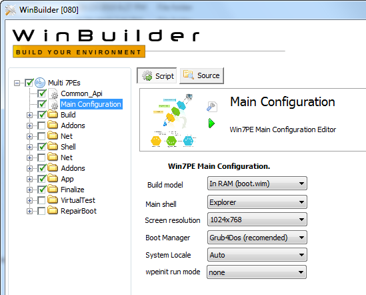This screenshot has height=295, width=366.
Task: Uncheck the Shell folder checkbox
Action: click(x=42, y=147)
